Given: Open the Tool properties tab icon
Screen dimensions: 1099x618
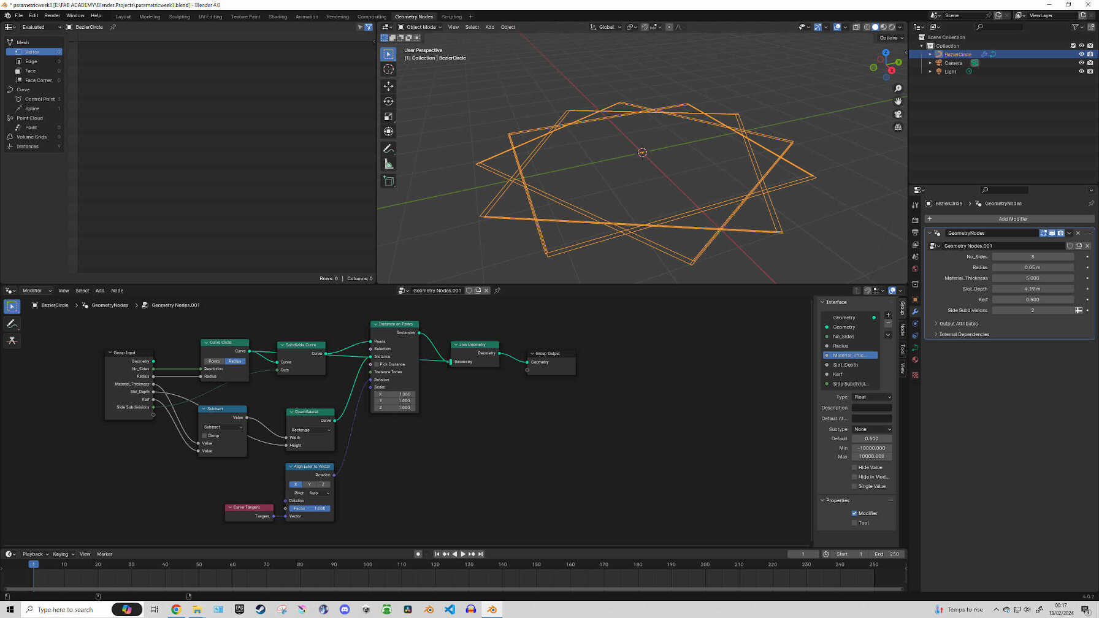Looking at the screenshot, I should 915,205.
